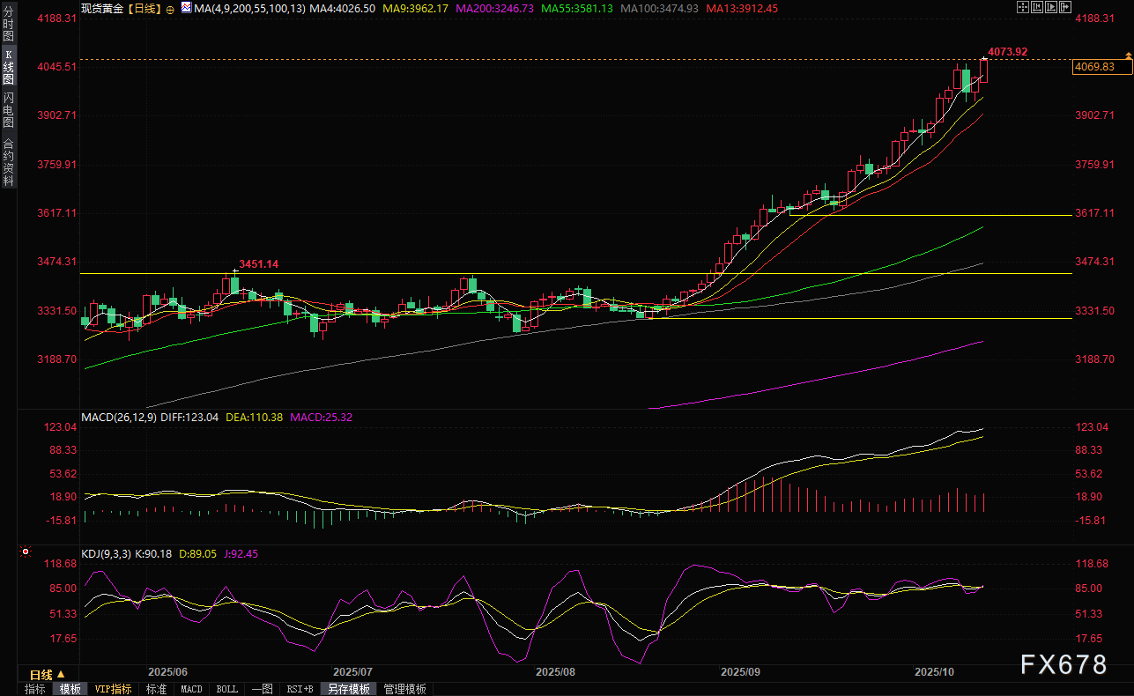This screenshot has height=696, width=1134.
Task: Select the VIP指标 tab
Action: click(x=113, y=689)
